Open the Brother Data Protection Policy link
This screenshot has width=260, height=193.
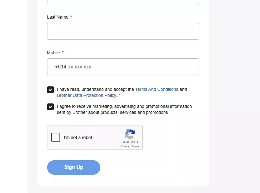pyautogui.click(x=87, y=95)
